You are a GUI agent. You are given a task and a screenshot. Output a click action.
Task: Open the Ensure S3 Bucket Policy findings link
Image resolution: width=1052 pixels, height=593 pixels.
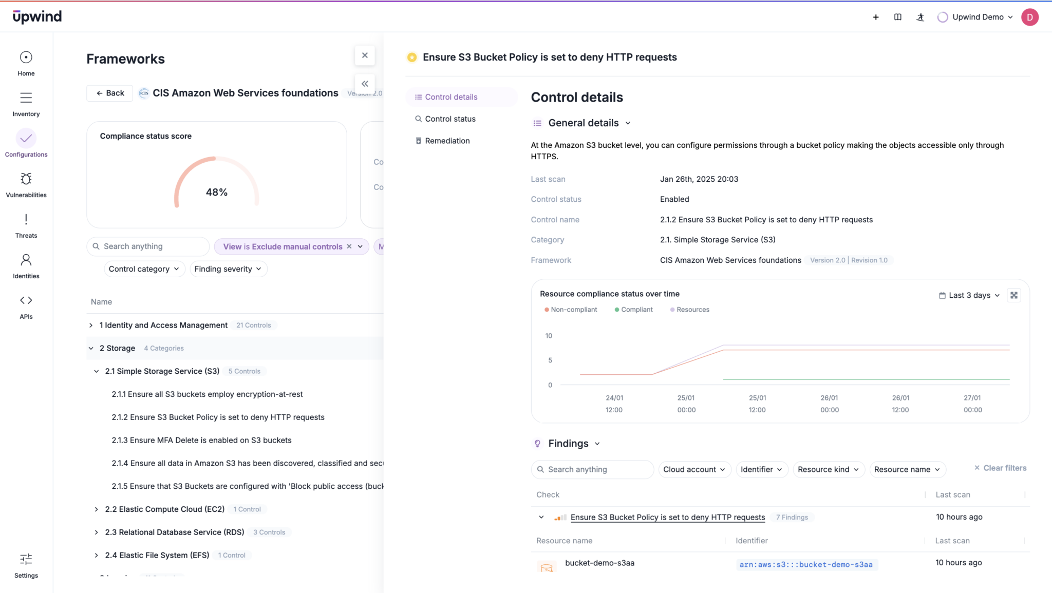(668, 517)
